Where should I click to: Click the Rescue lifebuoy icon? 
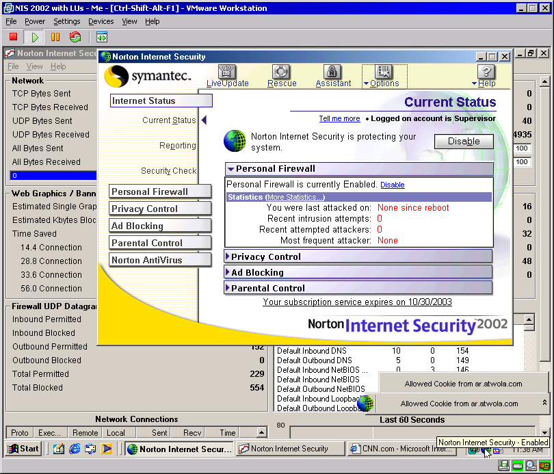(x=282, y=75)
